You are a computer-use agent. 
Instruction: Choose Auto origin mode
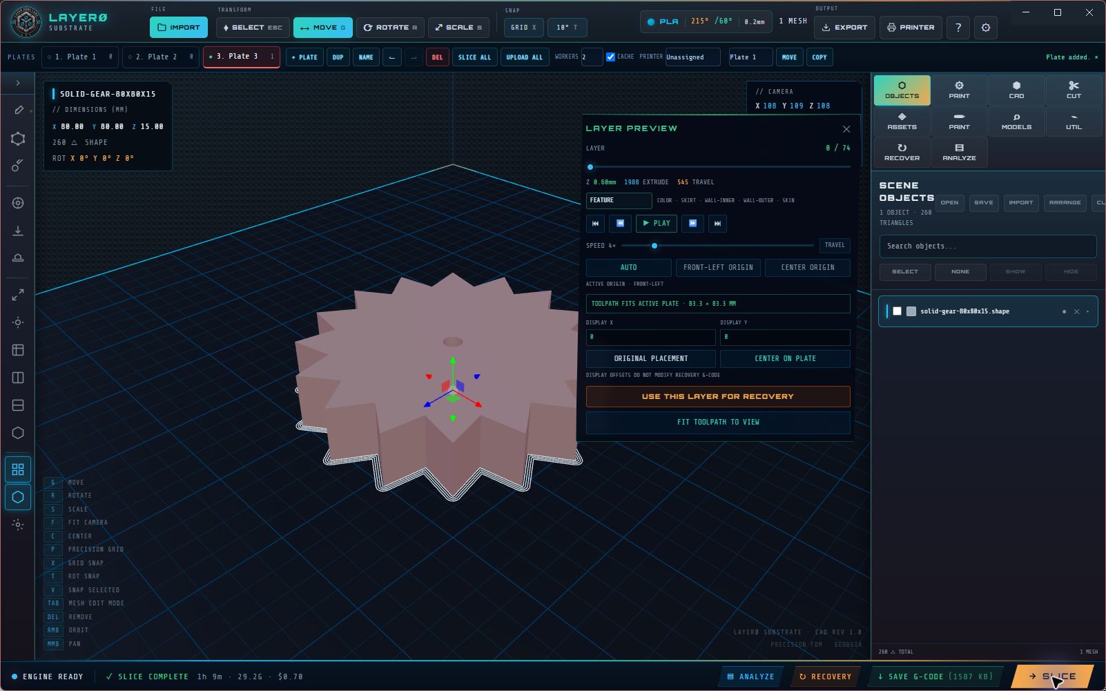pyautogui.click(x=628, y=268)
